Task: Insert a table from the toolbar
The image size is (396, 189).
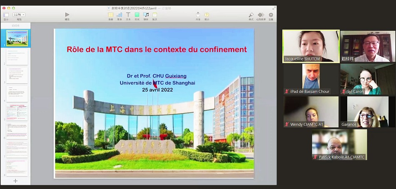Action: coord(110,15)
